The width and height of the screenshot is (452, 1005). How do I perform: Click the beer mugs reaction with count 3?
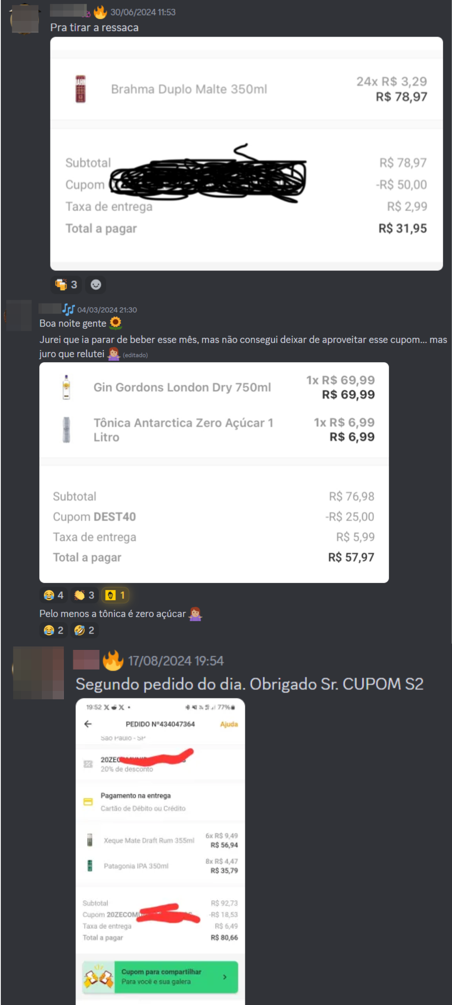point(66,285)
